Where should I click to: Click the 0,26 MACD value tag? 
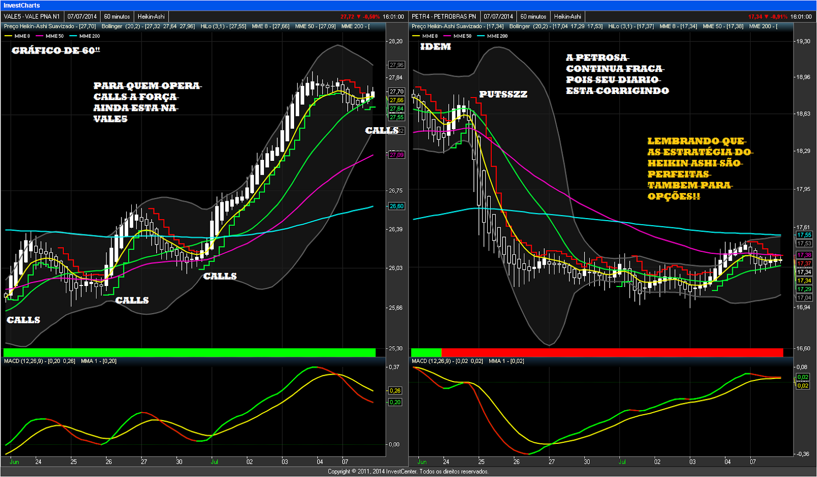pos(395,391)
